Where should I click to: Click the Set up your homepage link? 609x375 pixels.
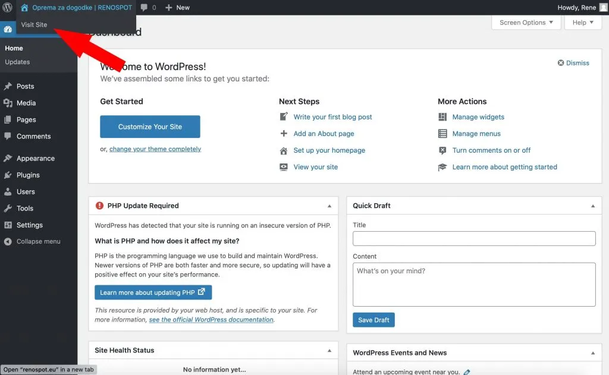coord(329,150)
